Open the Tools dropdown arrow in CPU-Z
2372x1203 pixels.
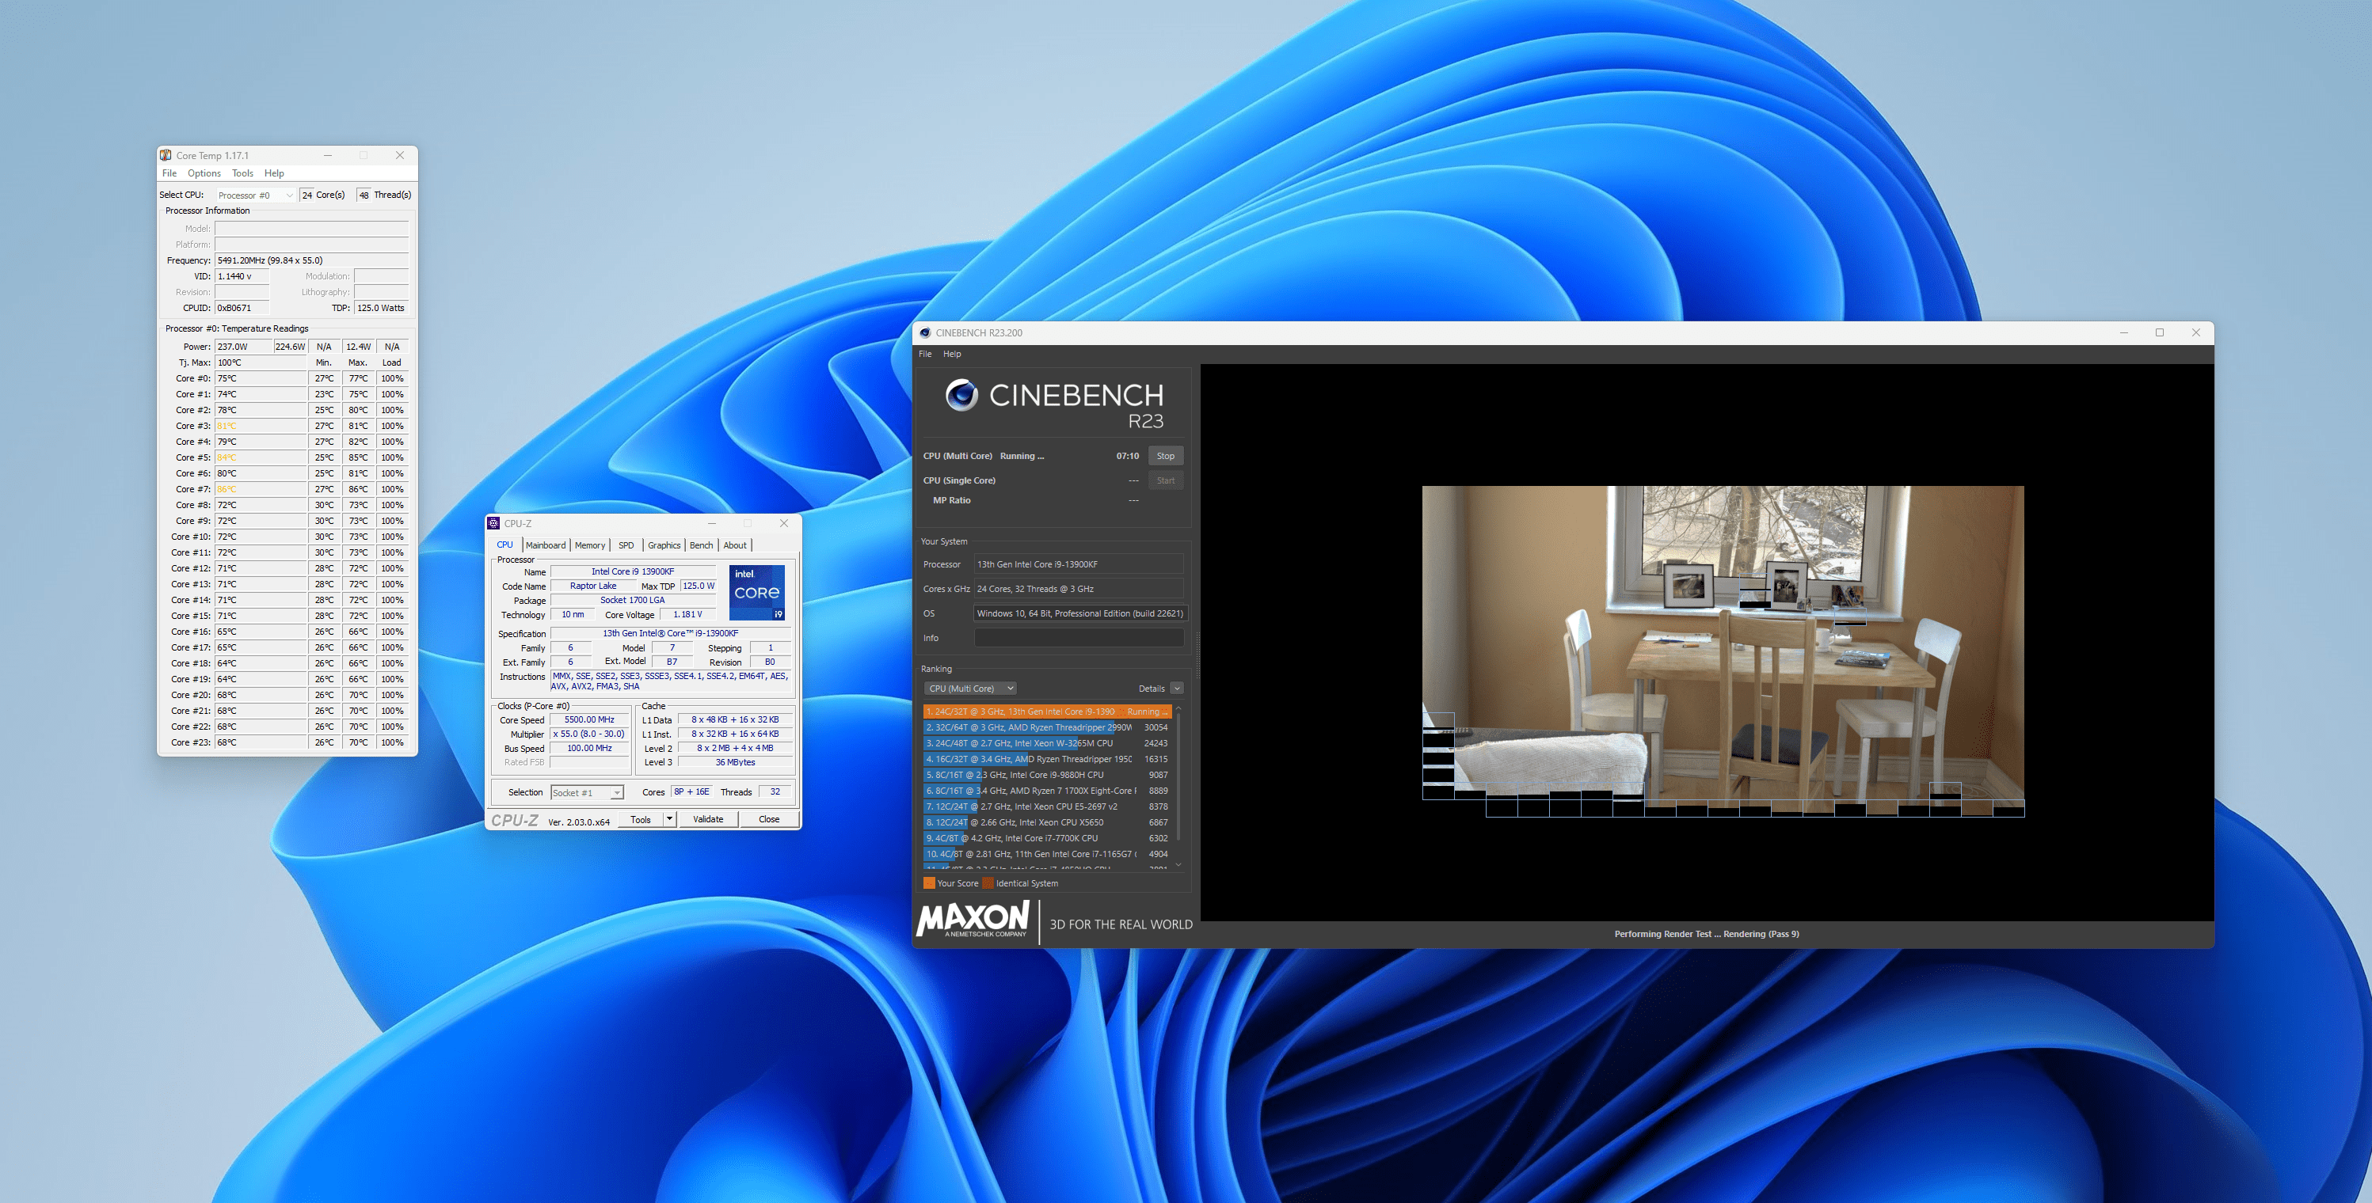pyautogui.click(x=669, y=818)
